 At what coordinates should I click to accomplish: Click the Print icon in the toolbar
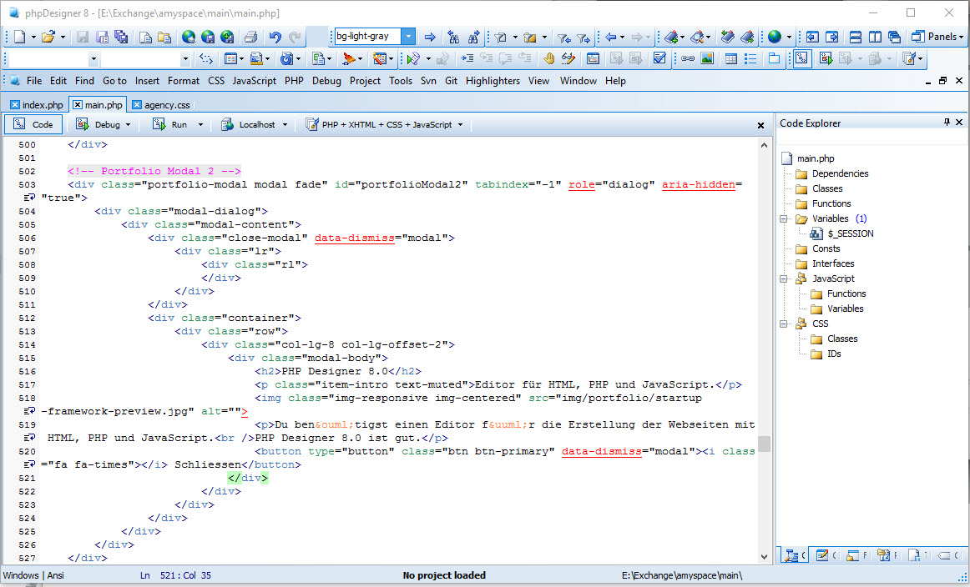250,37
